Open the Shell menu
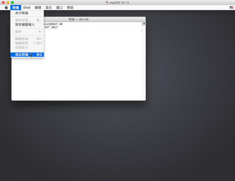This screenshot has width=235, height=181. (27, 8)
